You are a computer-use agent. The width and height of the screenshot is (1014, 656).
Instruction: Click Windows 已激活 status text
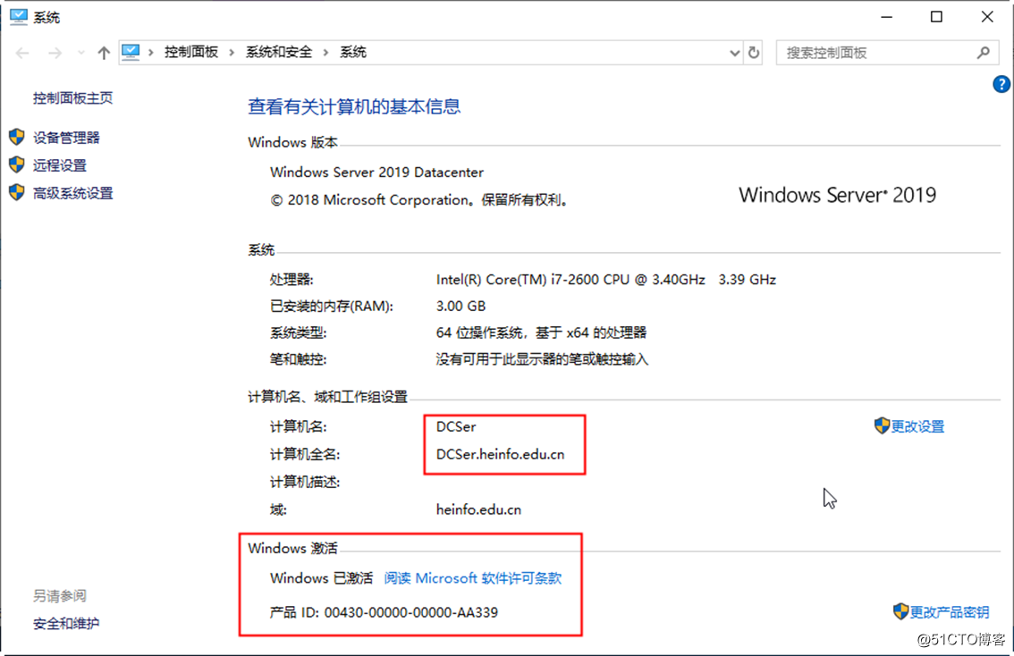point(321,578)
